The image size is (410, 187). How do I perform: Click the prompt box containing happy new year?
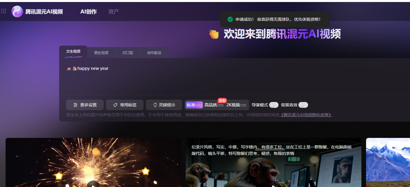tap(205, 77)
